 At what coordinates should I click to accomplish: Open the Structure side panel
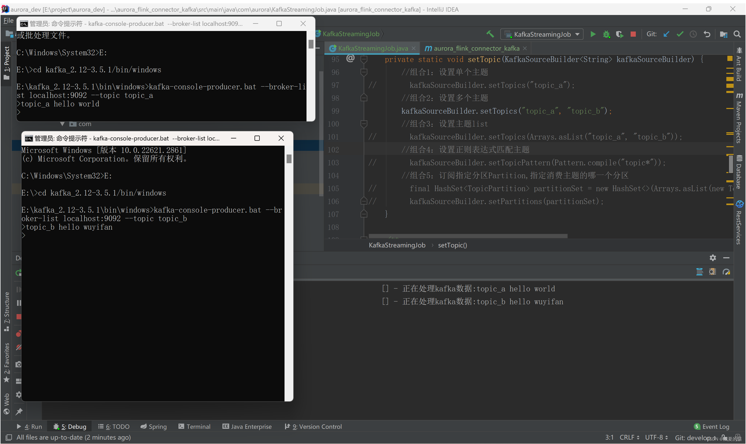pyautogui.click(x=6, y=311)
